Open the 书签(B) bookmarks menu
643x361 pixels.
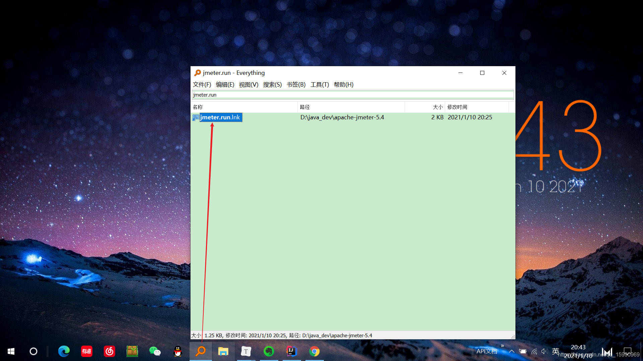coord(296,85)
